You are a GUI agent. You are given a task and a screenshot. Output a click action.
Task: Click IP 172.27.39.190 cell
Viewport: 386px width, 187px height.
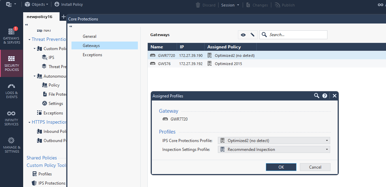click(x=191, y=56)
